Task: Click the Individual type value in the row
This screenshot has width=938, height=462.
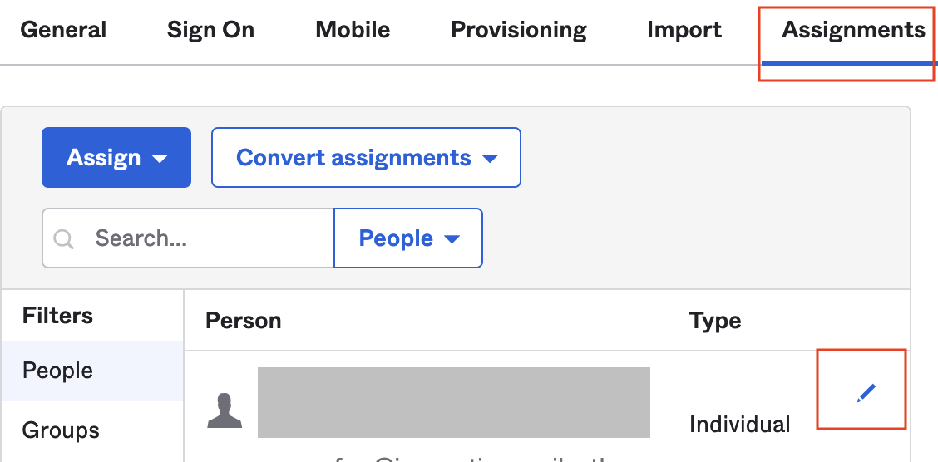Action: pos(739,425)
